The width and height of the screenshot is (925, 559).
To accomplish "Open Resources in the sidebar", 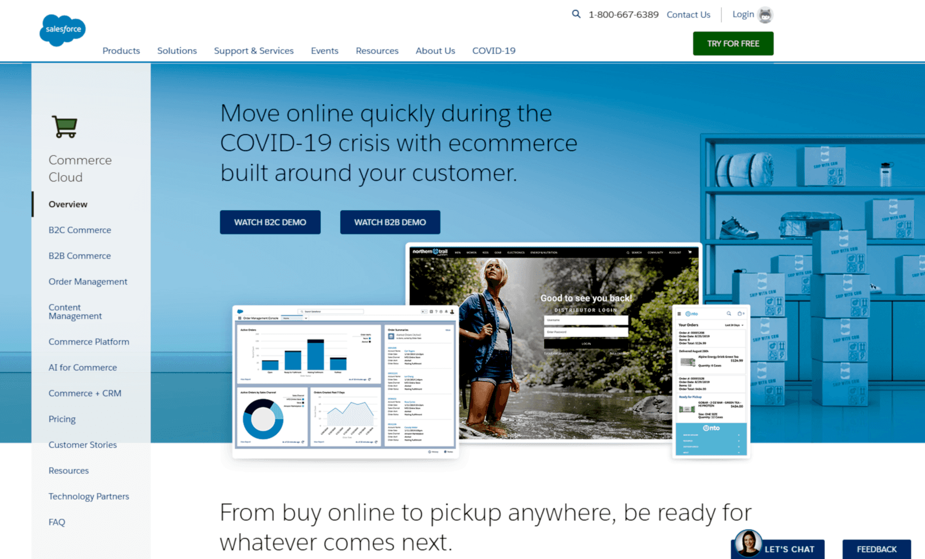I will click(69, 471).
